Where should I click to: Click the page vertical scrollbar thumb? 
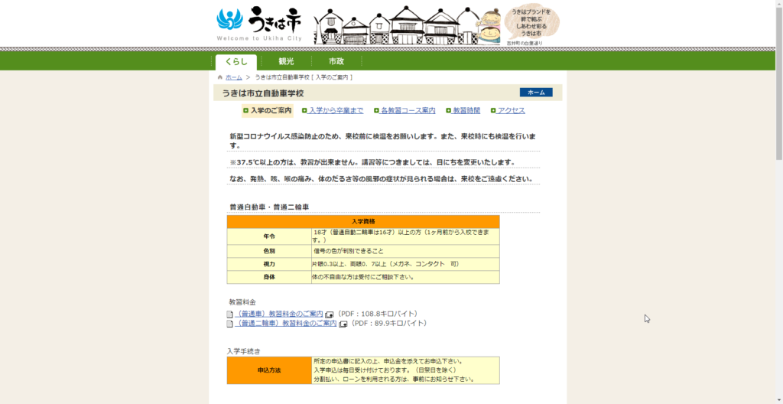[x=779, y=83]
